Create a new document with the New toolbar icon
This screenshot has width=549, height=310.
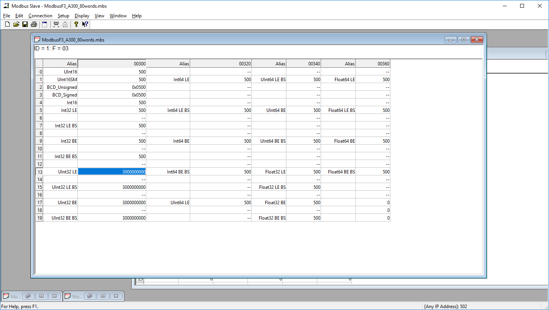pos(7,25)
